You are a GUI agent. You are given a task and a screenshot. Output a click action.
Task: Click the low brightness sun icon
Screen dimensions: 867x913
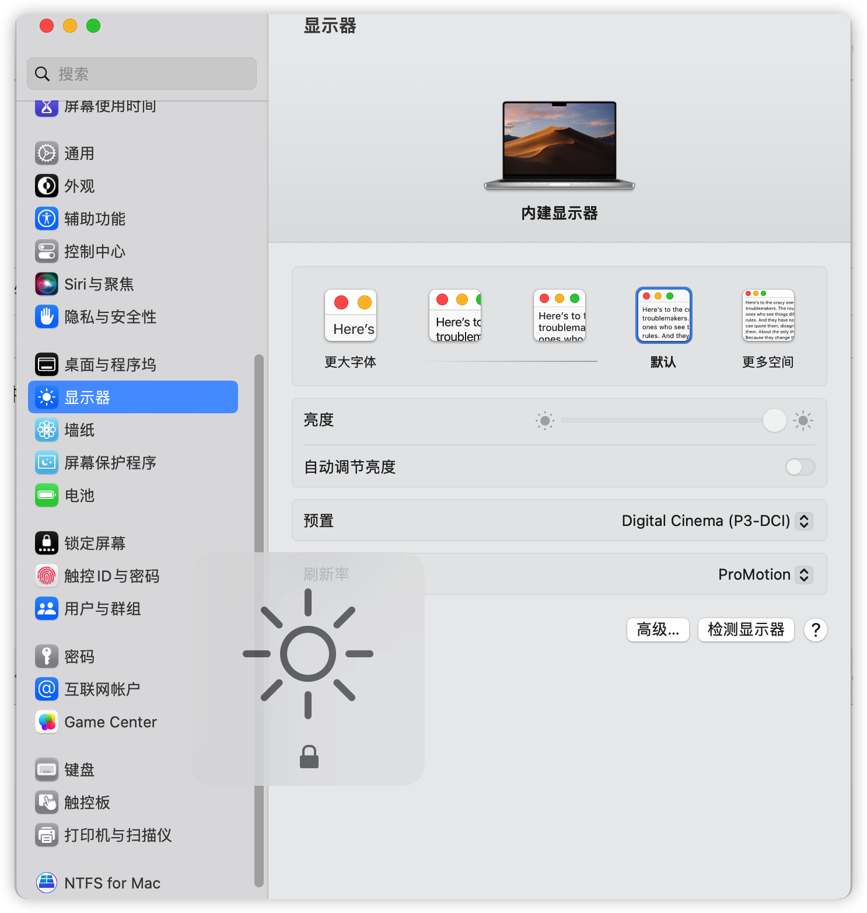tap(545, 420)
